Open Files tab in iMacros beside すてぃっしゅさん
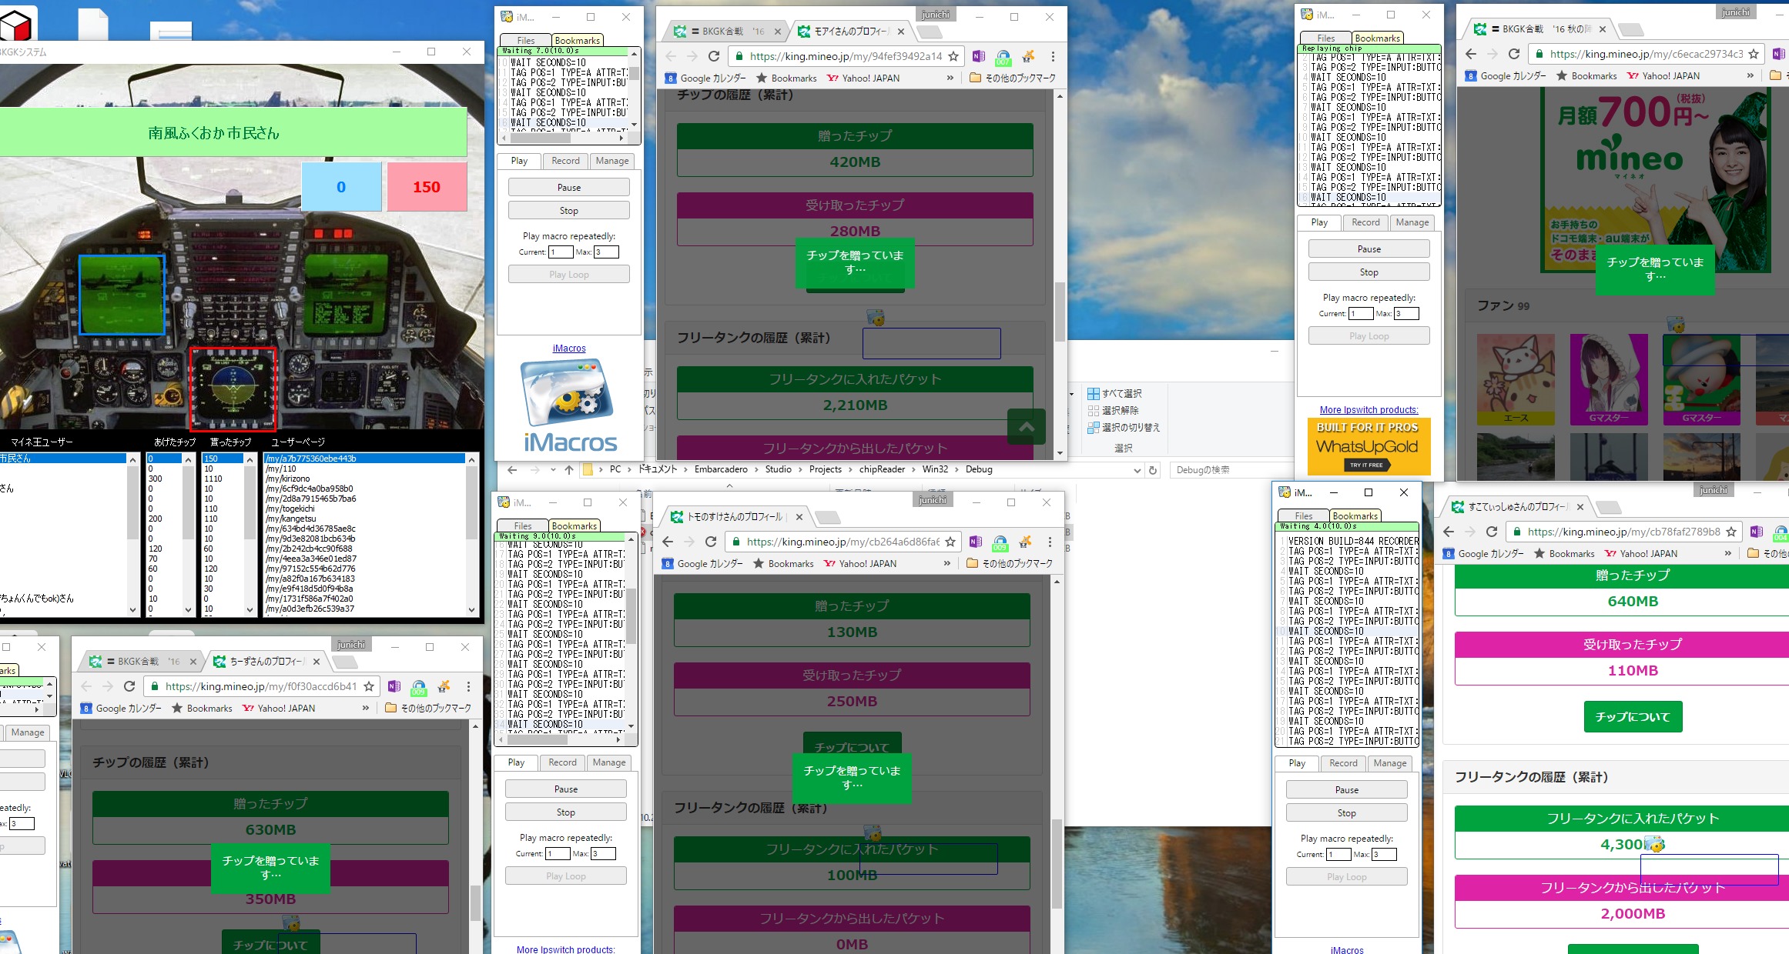 coord(1303,516)
